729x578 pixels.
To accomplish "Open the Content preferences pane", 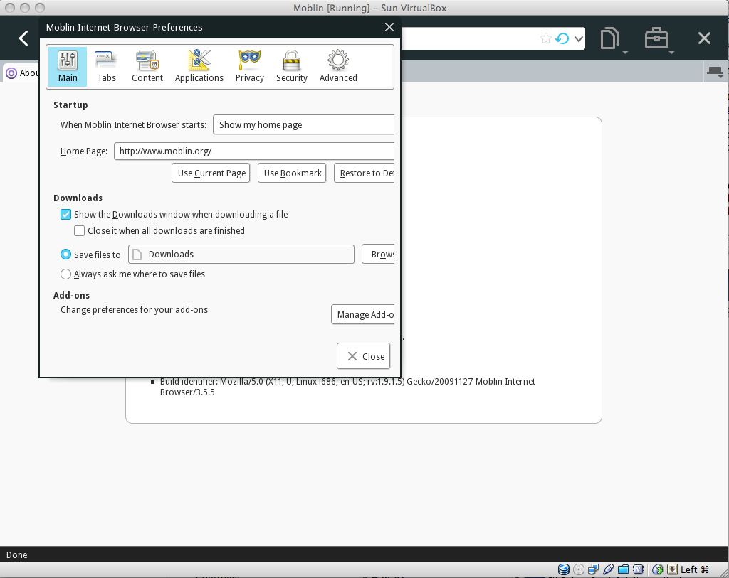I will click(x=147, y=66).
